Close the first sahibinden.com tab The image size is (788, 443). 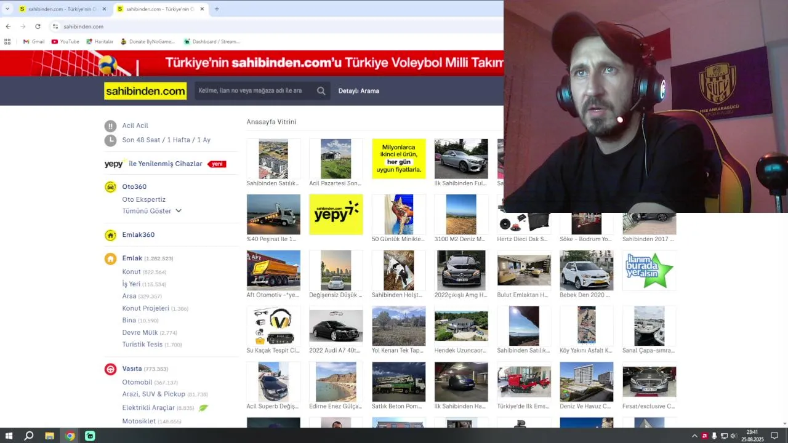104,9
